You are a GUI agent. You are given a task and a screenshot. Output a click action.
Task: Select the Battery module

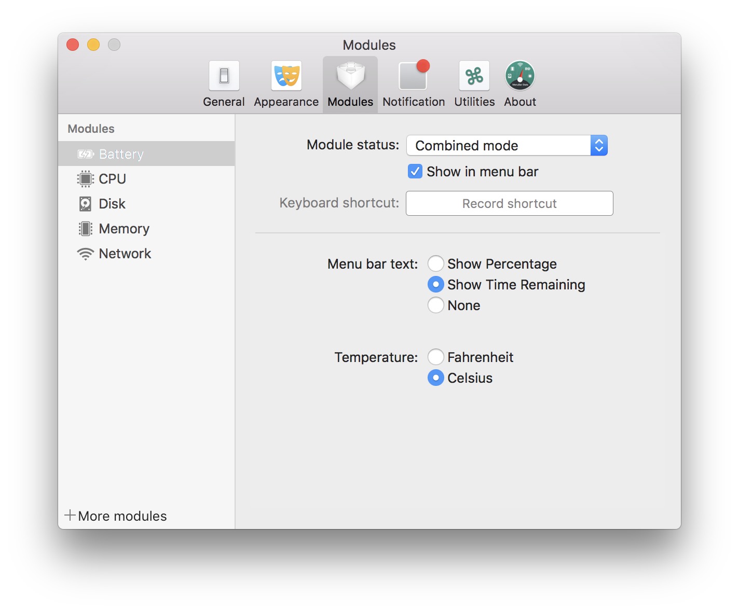coord(121,154)
